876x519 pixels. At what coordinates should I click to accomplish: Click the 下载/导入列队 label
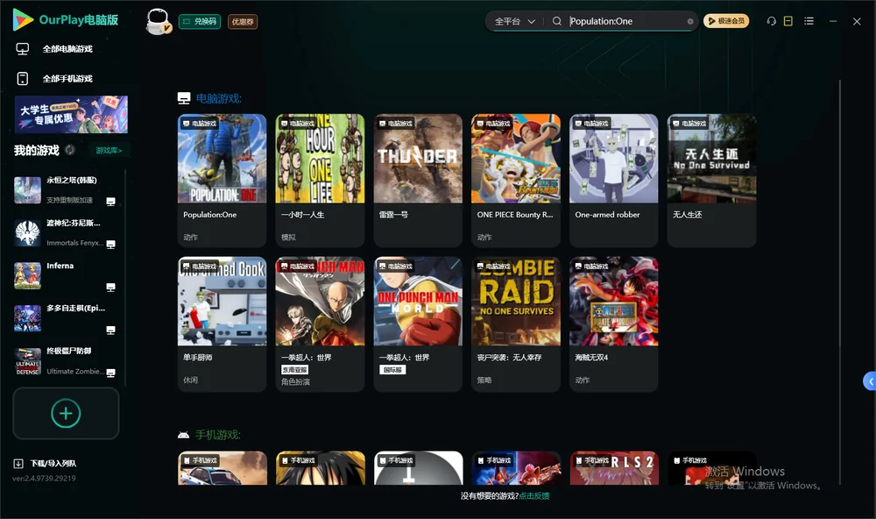pos(53,463)
